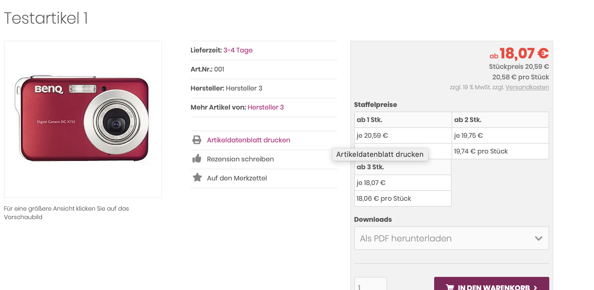The image size is (594, 290).
Task: Show more articles from Hersteller 3
Action: click(x=265, y=107)
